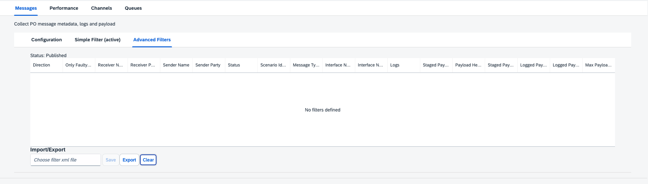
Task: Select the Queues tab
Action: pyautogui.click(x=133, y=8)
